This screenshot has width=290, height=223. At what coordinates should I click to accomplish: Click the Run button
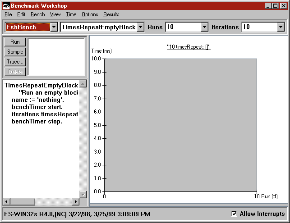[15, 42]
